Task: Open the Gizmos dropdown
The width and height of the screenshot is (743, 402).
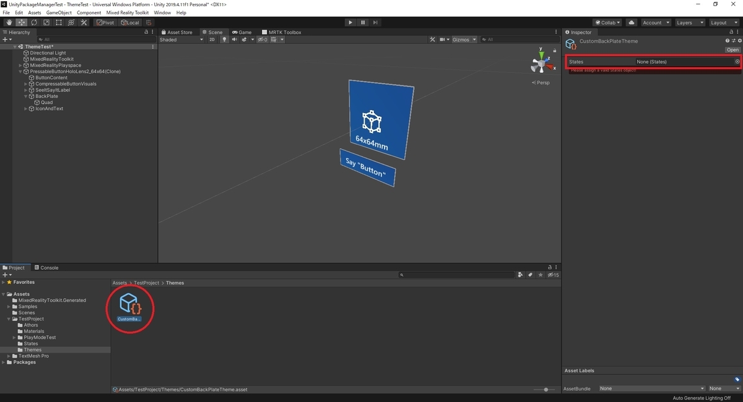Action: [464, 40]
